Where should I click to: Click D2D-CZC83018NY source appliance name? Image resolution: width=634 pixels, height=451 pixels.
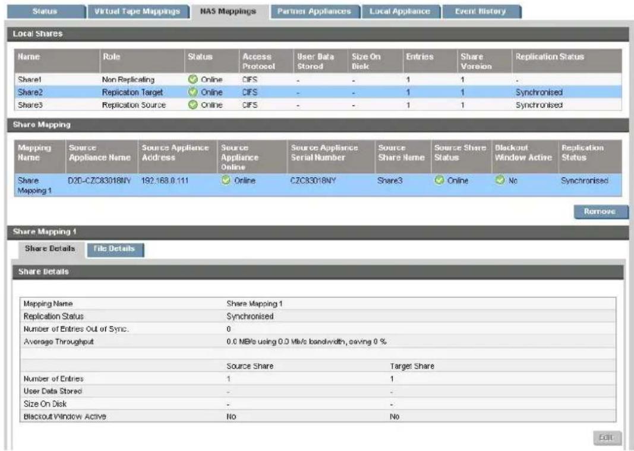[99, 180]
